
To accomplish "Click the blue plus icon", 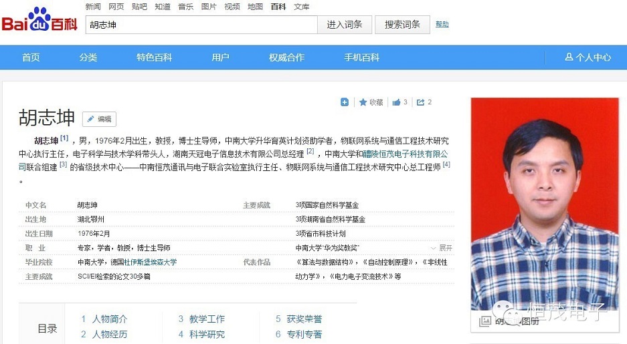I will coord(345,102).
